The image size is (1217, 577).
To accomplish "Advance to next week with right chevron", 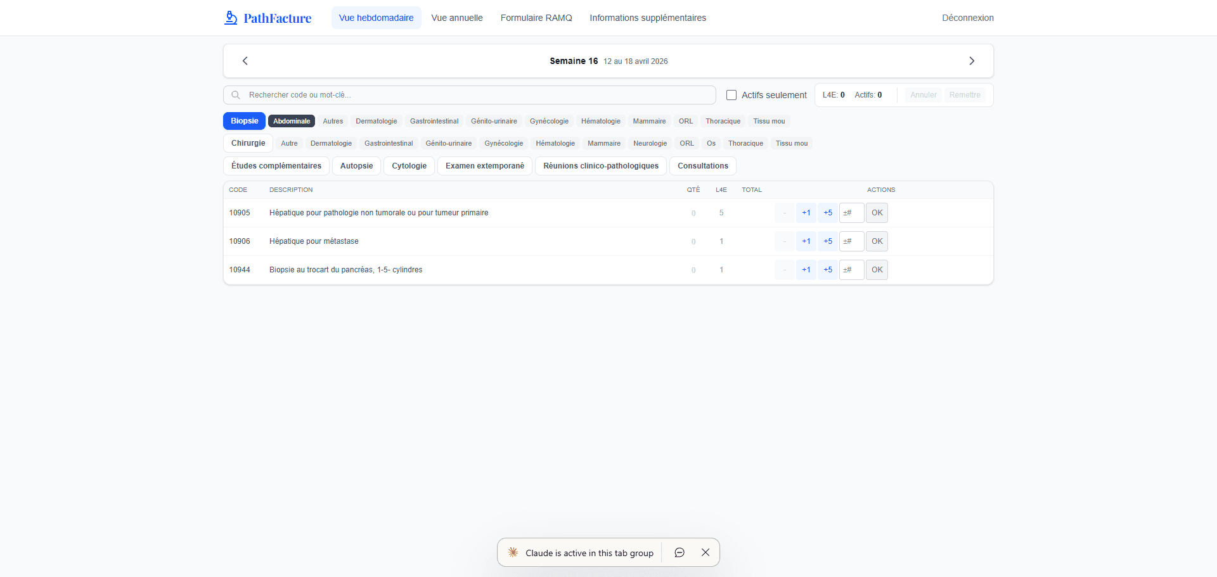I will (971, 61).
